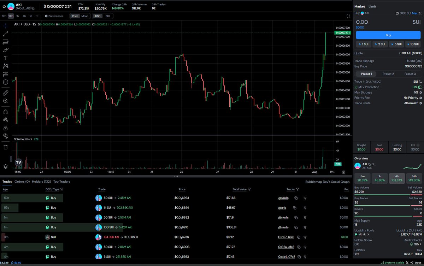Open the Holders (132) tab
This screenshot has height=266, width=424.
(x=41, y=182)
